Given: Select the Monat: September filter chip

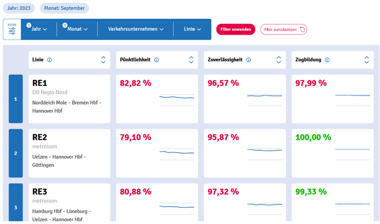Looking at the screenshot, I should point(64,8).
